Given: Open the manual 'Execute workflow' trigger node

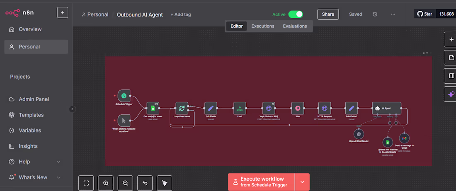Looking at the screenshot, I should pos(124,120).
